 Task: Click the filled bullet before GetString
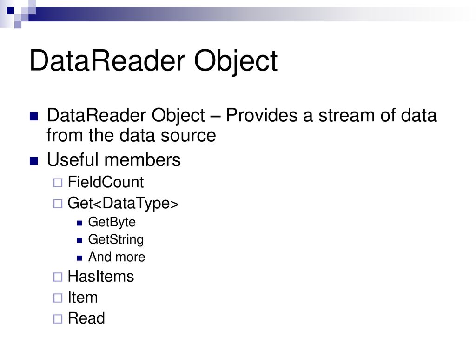79,241
